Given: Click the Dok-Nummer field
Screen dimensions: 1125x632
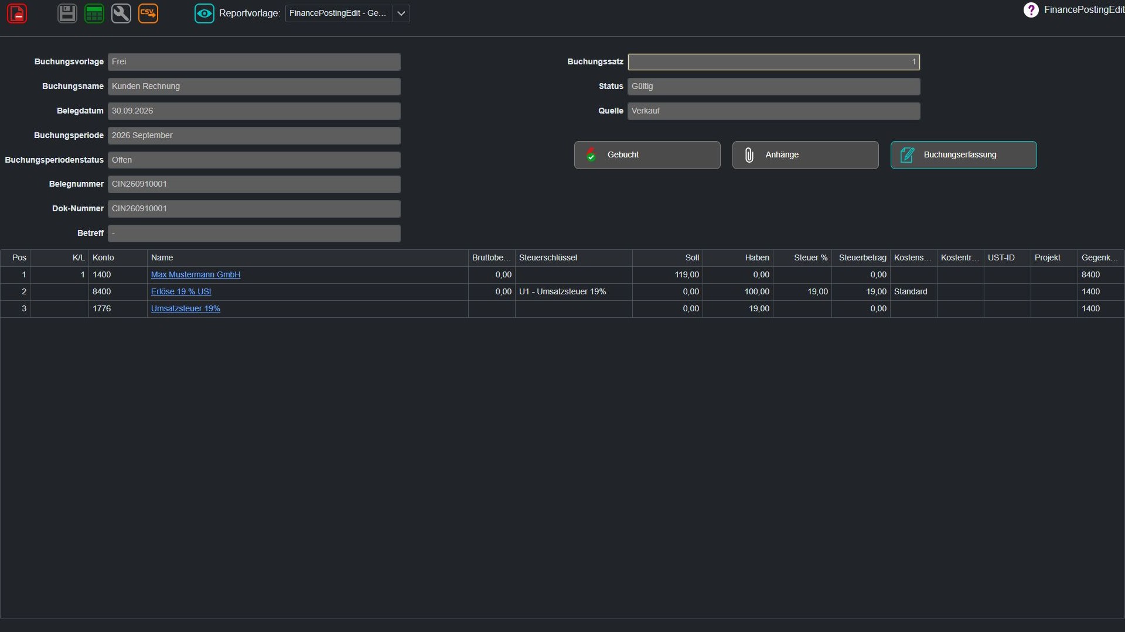Looking at the screenshot, I should point(254,209).
